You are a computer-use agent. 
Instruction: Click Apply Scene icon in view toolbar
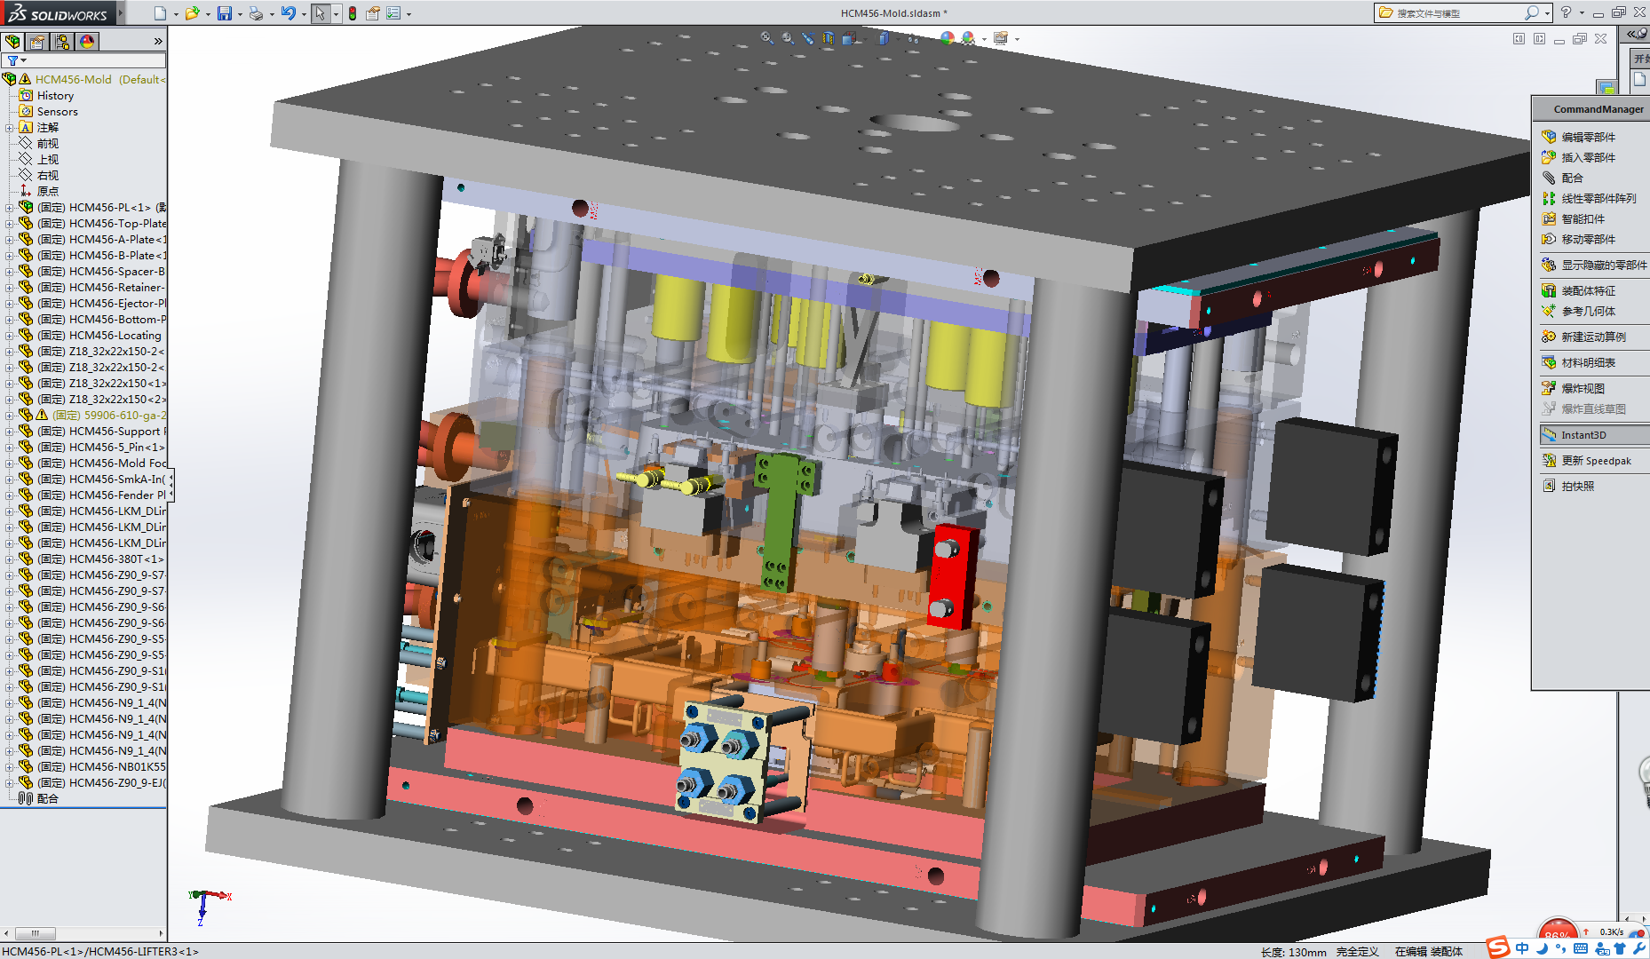pos(968,38)
